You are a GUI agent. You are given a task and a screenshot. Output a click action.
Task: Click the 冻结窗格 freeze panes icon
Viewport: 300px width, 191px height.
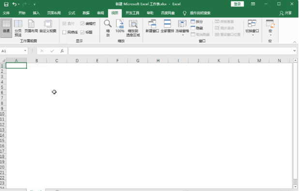point(182,24)
